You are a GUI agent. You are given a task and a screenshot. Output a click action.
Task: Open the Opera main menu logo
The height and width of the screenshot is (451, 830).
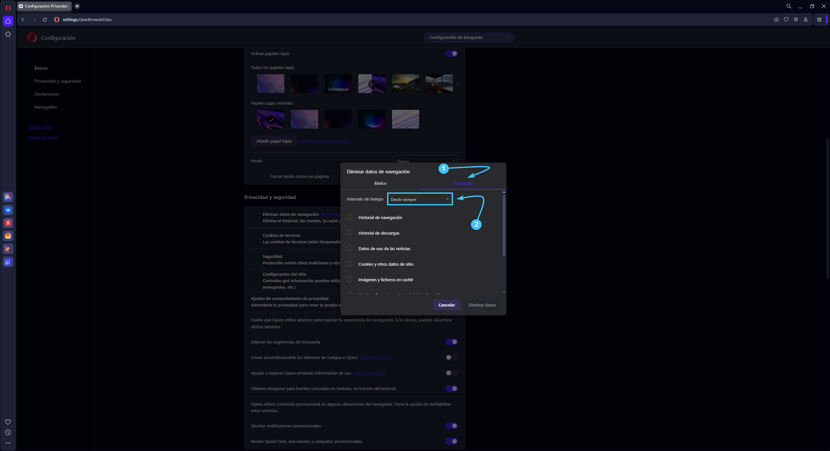point(8,8)
